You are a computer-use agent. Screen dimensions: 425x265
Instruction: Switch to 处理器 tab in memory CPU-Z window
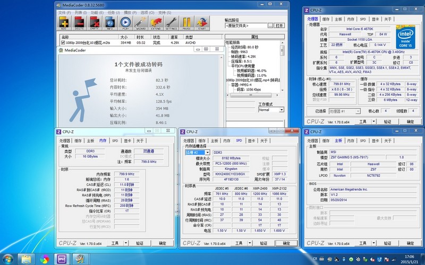click(65, 140)
